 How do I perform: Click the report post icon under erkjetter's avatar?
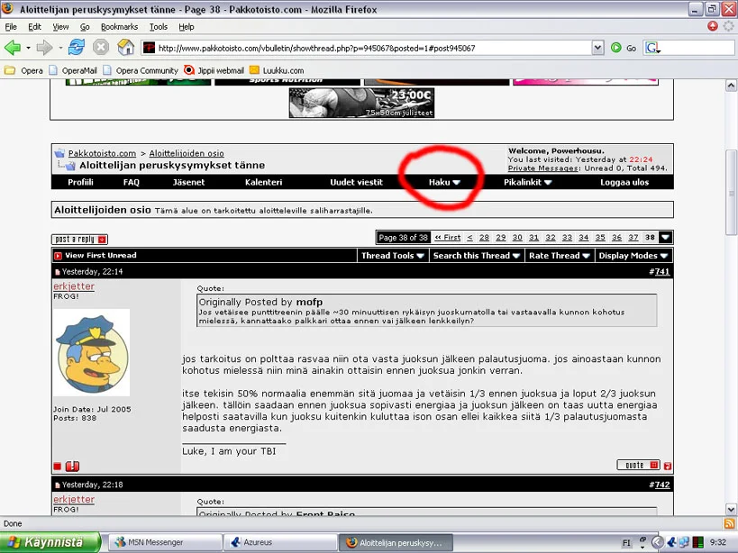(x=72, y=466)
